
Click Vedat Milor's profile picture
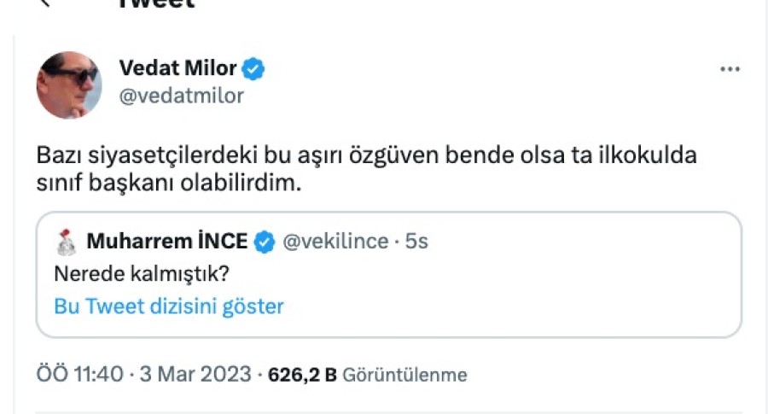point(68,84)
